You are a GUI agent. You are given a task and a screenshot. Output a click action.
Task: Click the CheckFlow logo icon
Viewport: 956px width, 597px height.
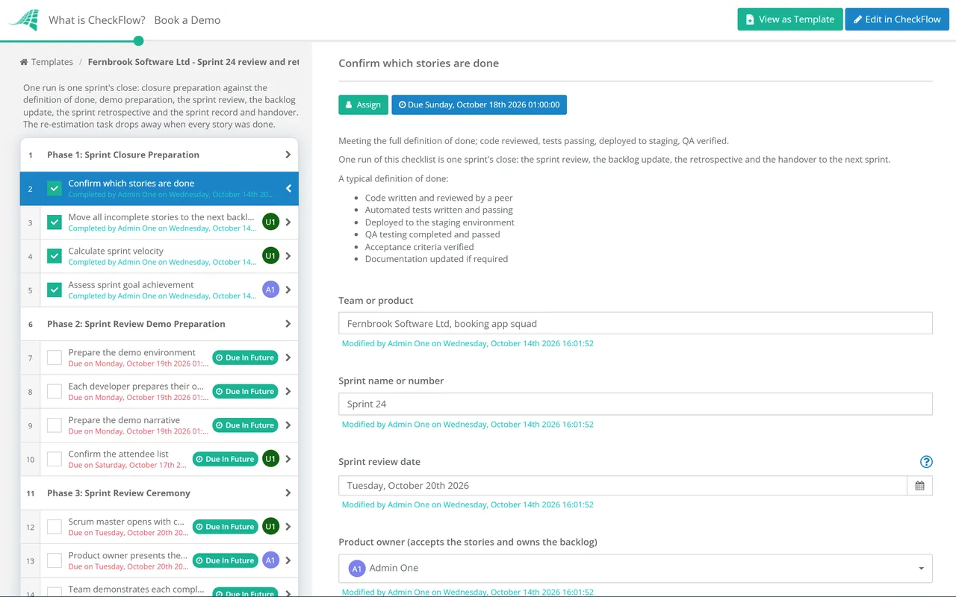click(x=24, y=19)
